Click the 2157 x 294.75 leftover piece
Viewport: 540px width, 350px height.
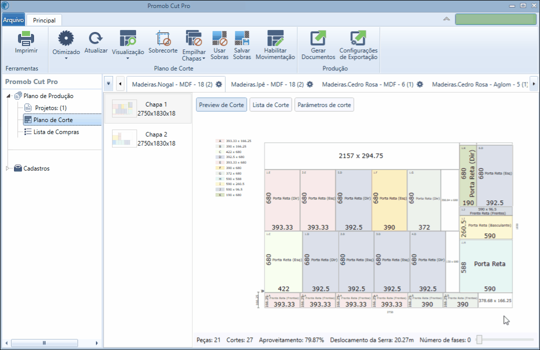pyautogui.click(x=361, y=156)
